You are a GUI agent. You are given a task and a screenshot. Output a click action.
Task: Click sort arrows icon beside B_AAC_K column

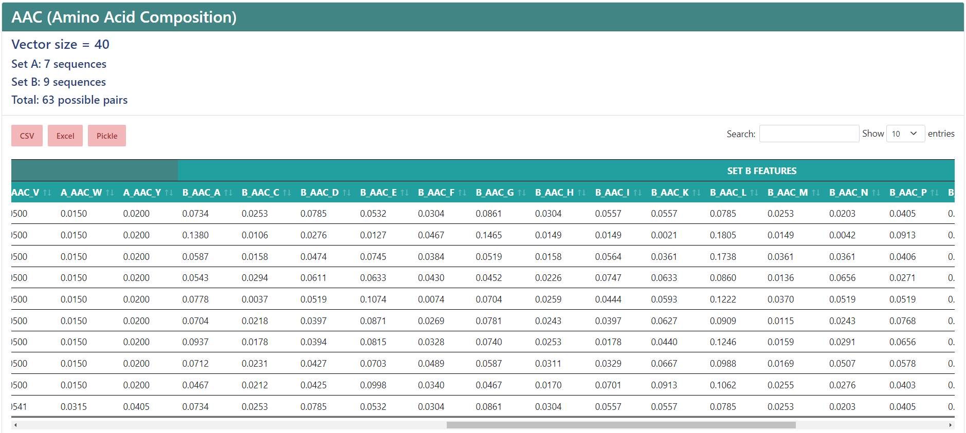pyautogui.click(x=697, y=193)
